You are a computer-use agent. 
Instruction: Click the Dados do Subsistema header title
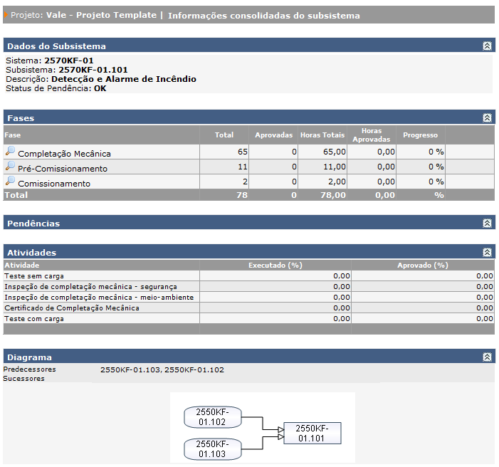[56, 46]
